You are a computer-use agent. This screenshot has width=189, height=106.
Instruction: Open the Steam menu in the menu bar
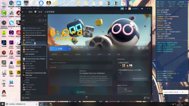[x=23, y=8]
